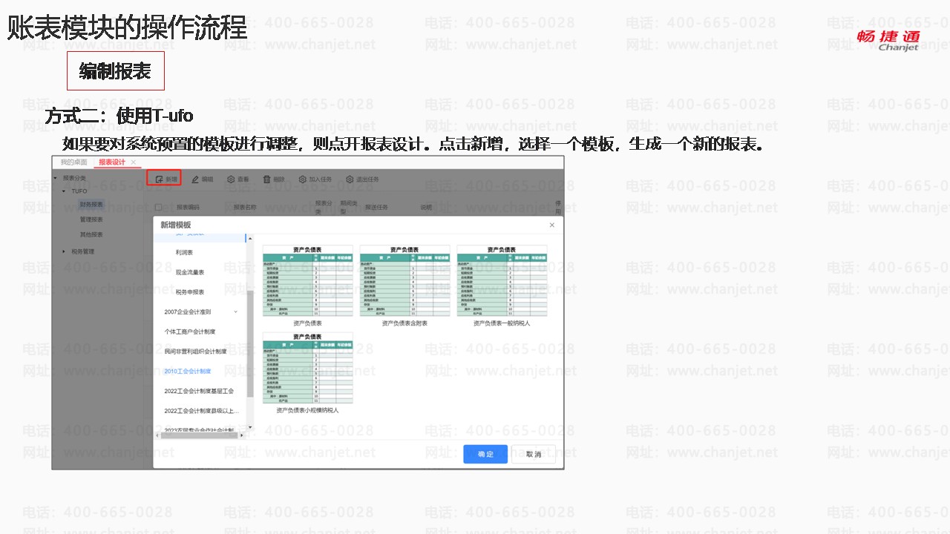Click the 确定 button
This screenshot has width=950, height=534.
(x=485, y=454)
